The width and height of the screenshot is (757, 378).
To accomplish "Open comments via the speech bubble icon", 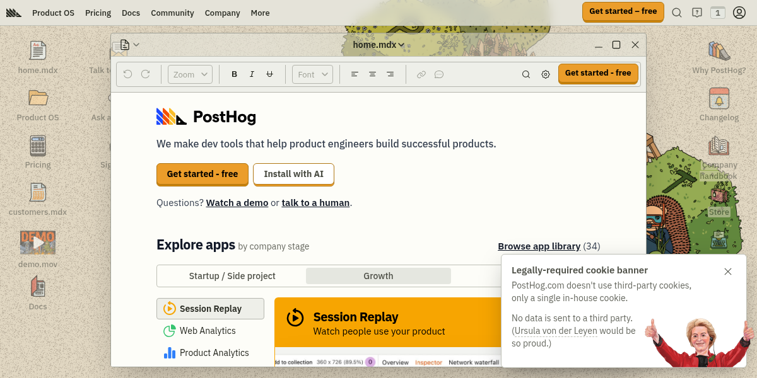I will (439, 74).
